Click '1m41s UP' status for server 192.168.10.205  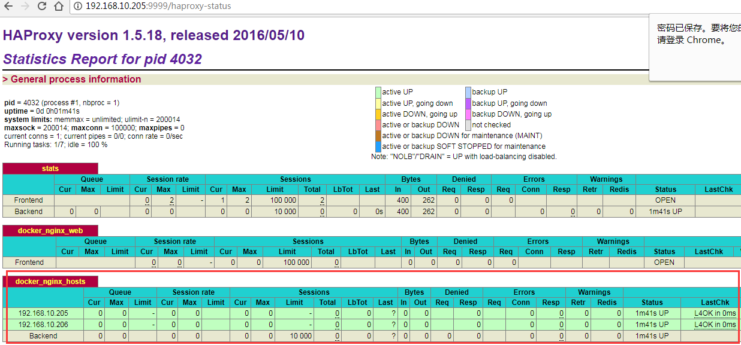(x=652, y=313)
